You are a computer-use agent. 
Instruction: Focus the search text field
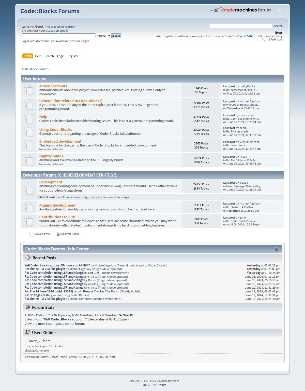(x=240, y=26)
